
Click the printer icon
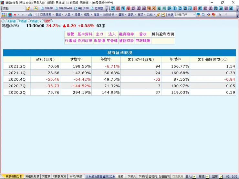click(x=30, y=15)
